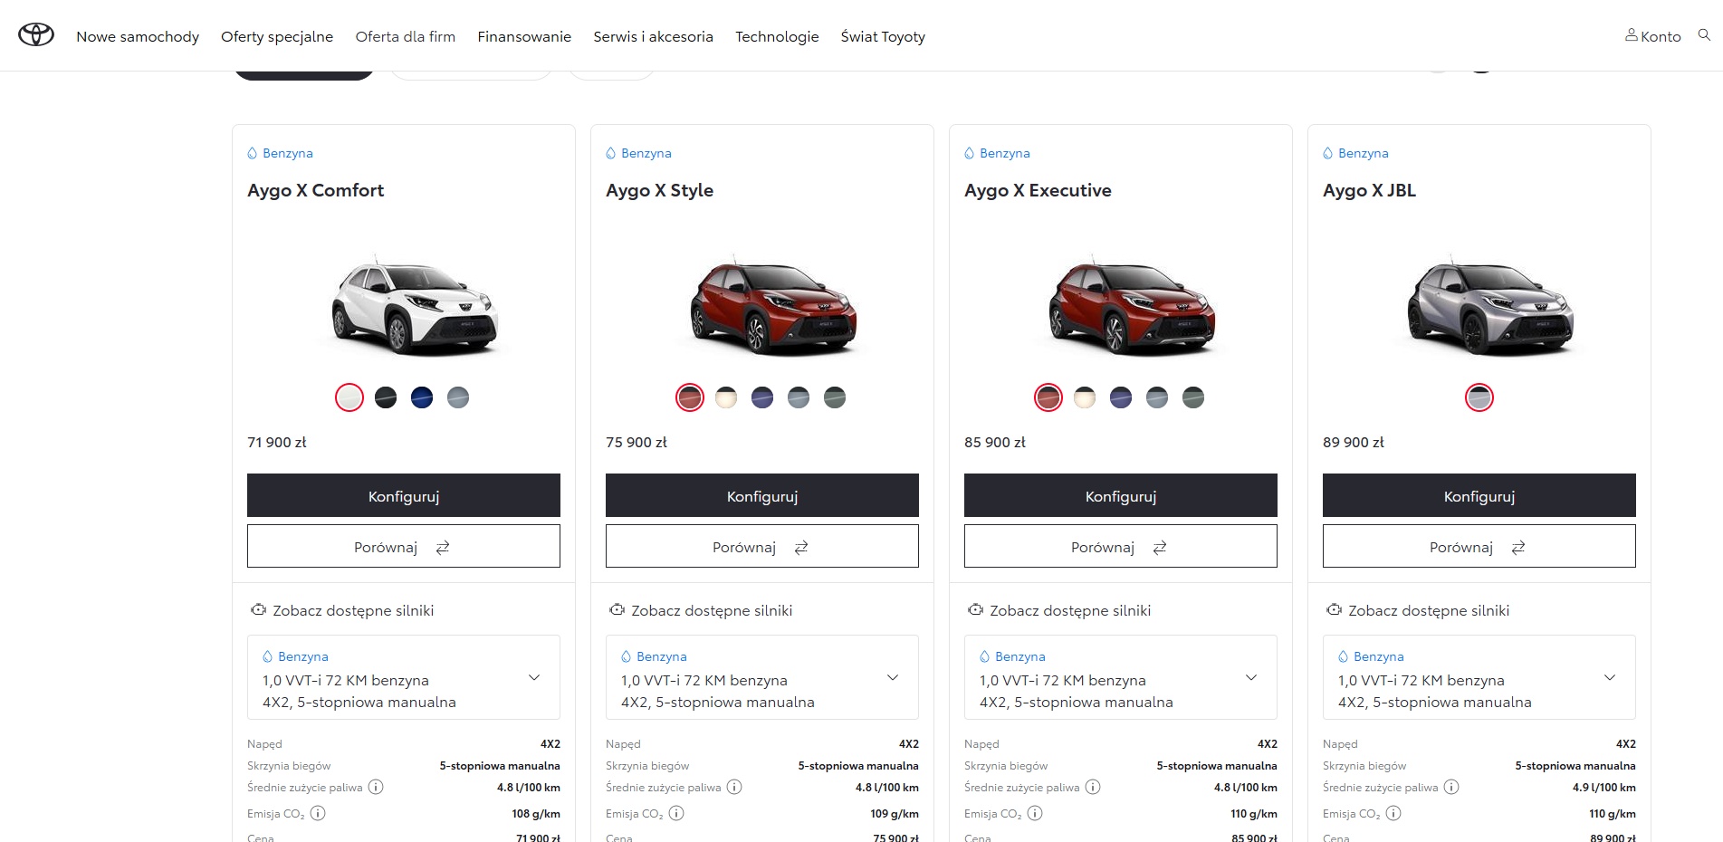Click fuel consumption info icon for JBL
The width and height of the screenshot is (1723, 842).
[1451, 787]
